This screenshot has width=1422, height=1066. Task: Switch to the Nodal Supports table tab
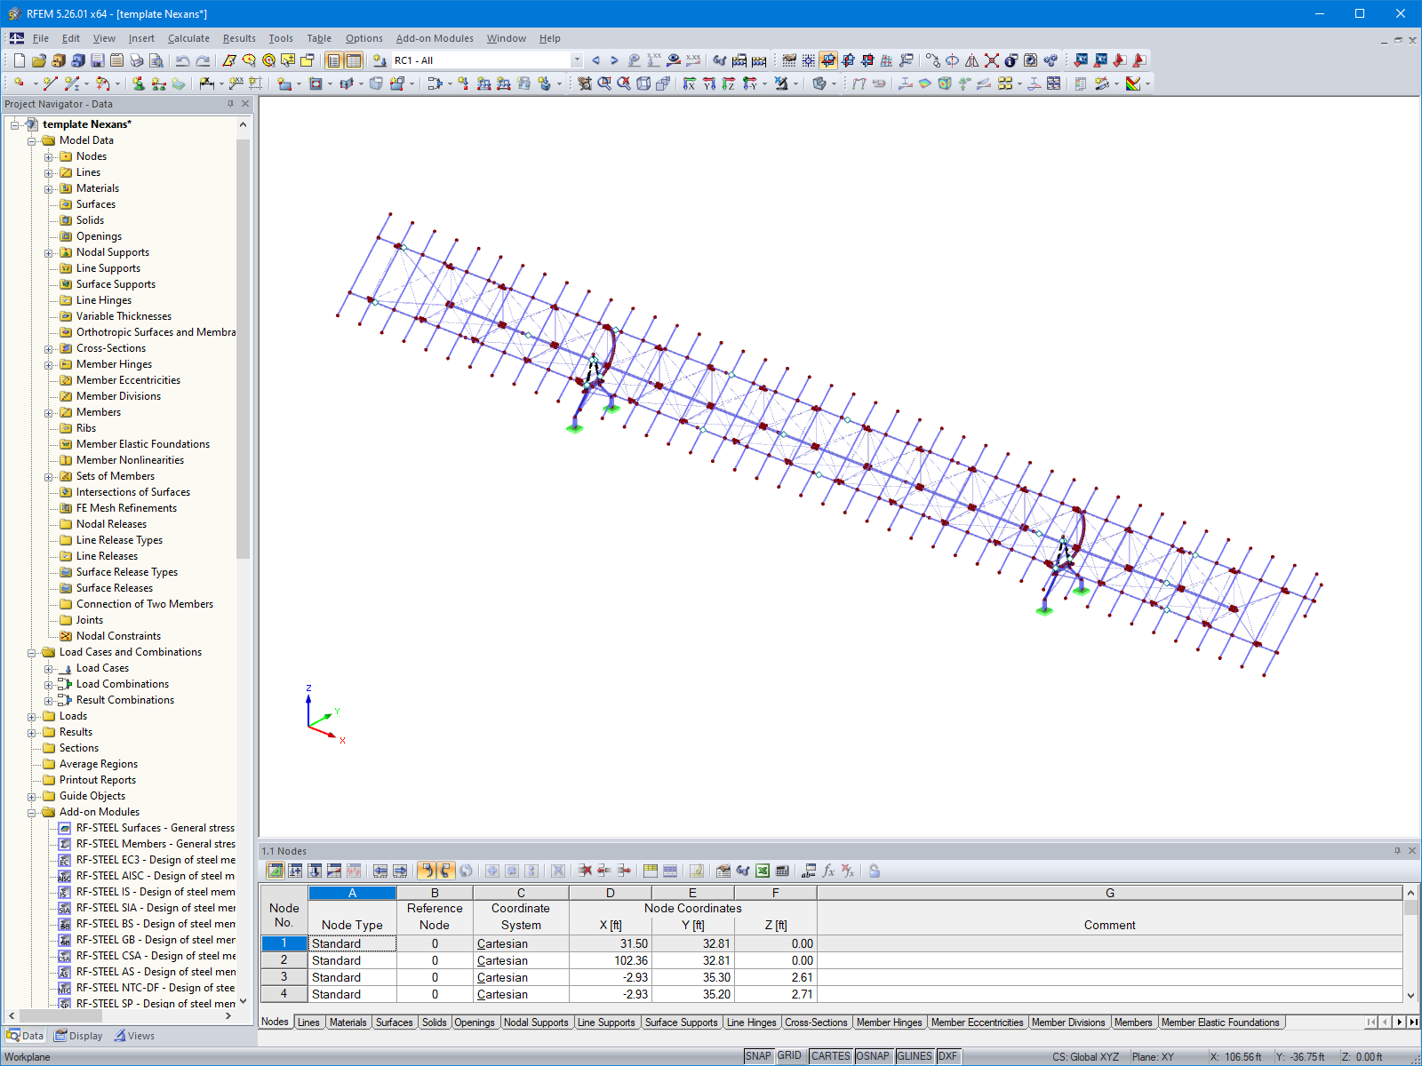pos(536,1022)
